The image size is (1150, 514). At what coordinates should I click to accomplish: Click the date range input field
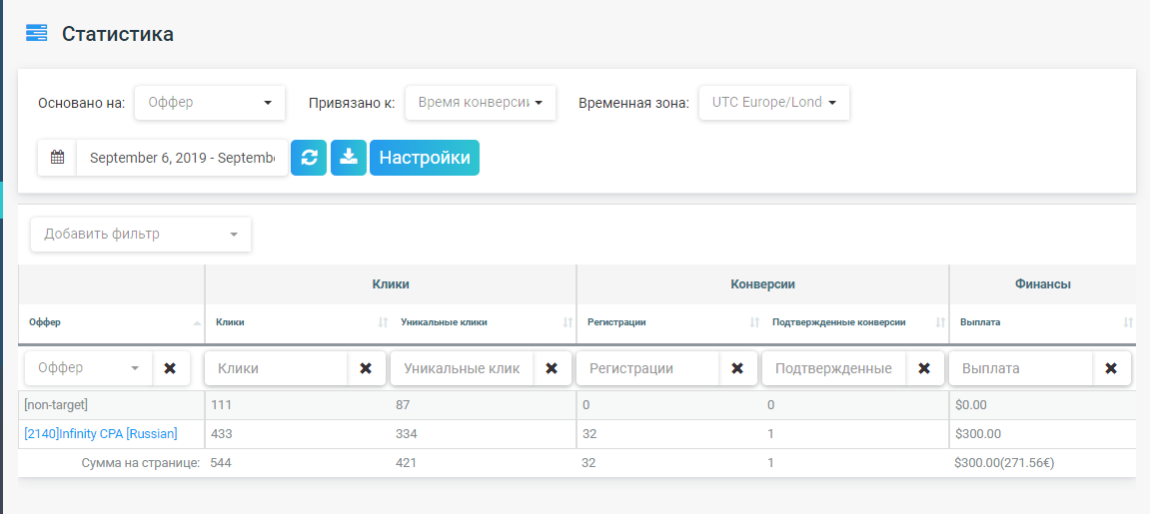pyautogui.click(x=181, y=158)
